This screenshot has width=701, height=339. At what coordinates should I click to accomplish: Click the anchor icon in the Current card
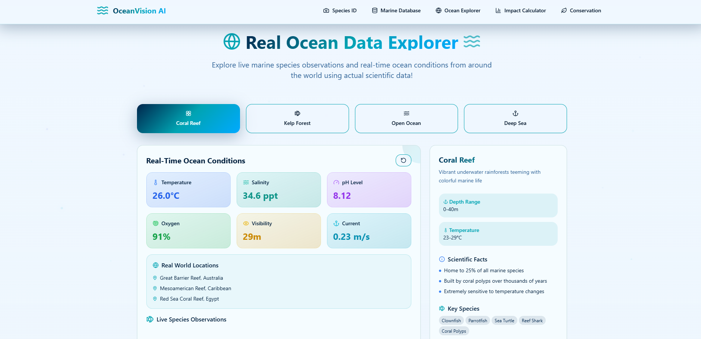pos(336,223)
